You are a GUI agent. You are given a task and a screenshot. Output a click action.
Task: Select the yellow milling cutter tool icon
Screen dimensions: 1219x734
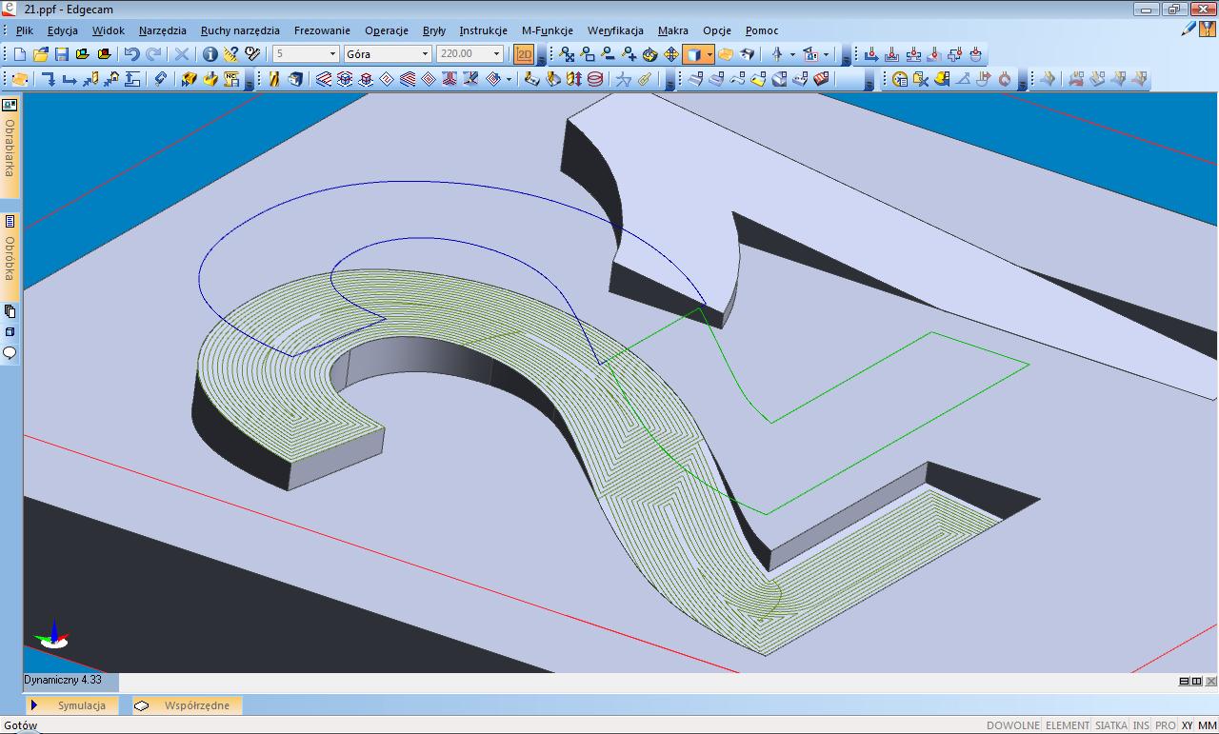[x=274, y=79]
